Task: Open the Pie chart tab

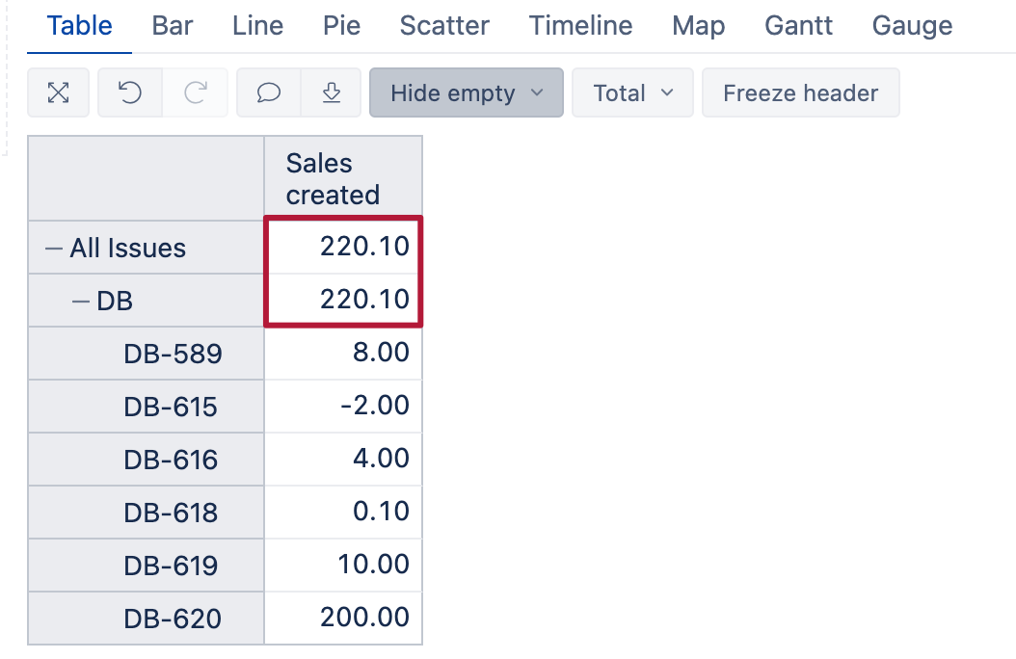Action: (342, 26)
